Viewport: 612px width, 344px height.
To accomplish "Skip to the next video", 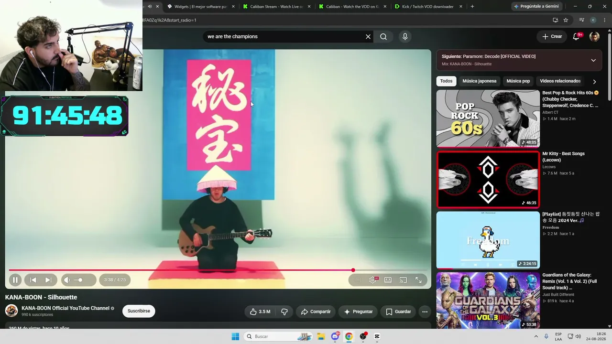I will coord(48,280).
